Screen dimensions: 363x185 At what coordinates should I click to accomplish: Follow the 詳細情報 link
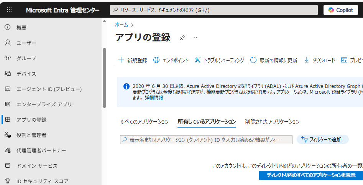coord(154,98)
